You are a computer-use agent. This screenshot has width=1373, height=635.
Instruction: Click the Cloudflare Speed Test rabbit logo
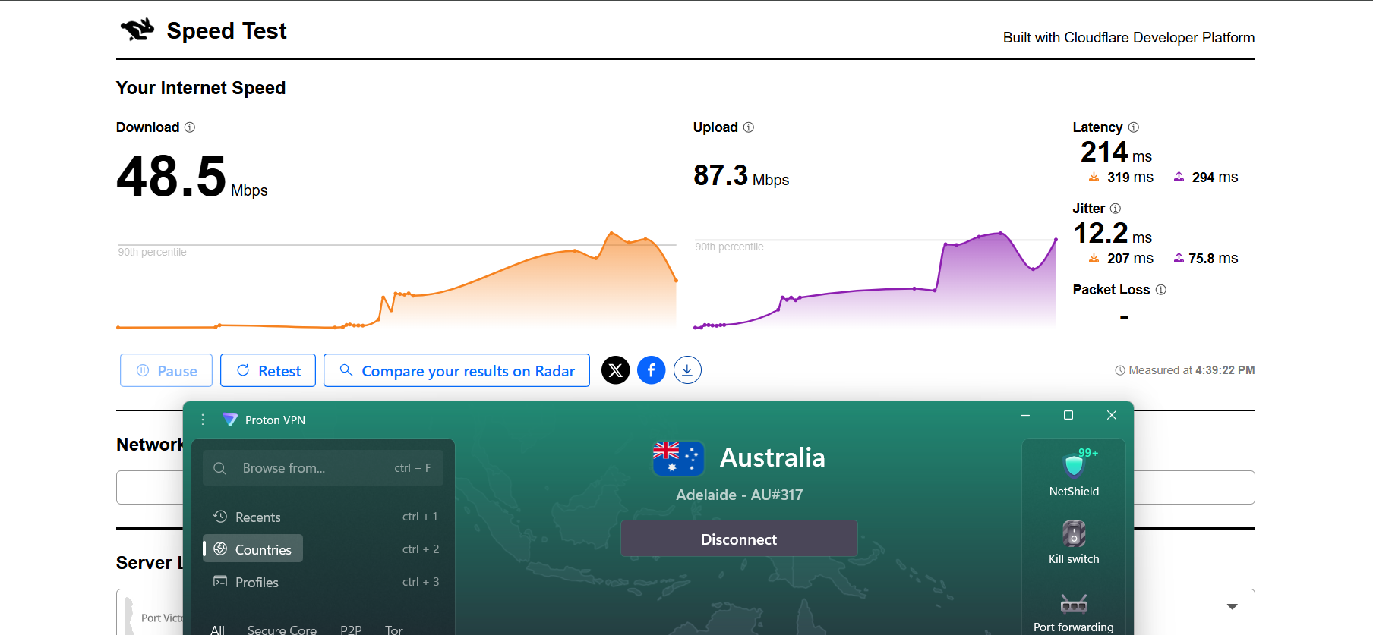(x=137, y=30)
